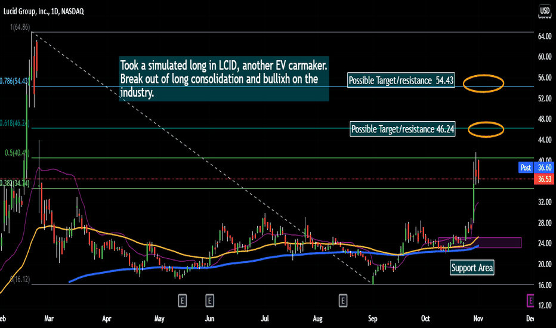556x328 pixels.
Task: Select the 'Possible Target/resistance 54.43' label
Action: click(401, 80)
